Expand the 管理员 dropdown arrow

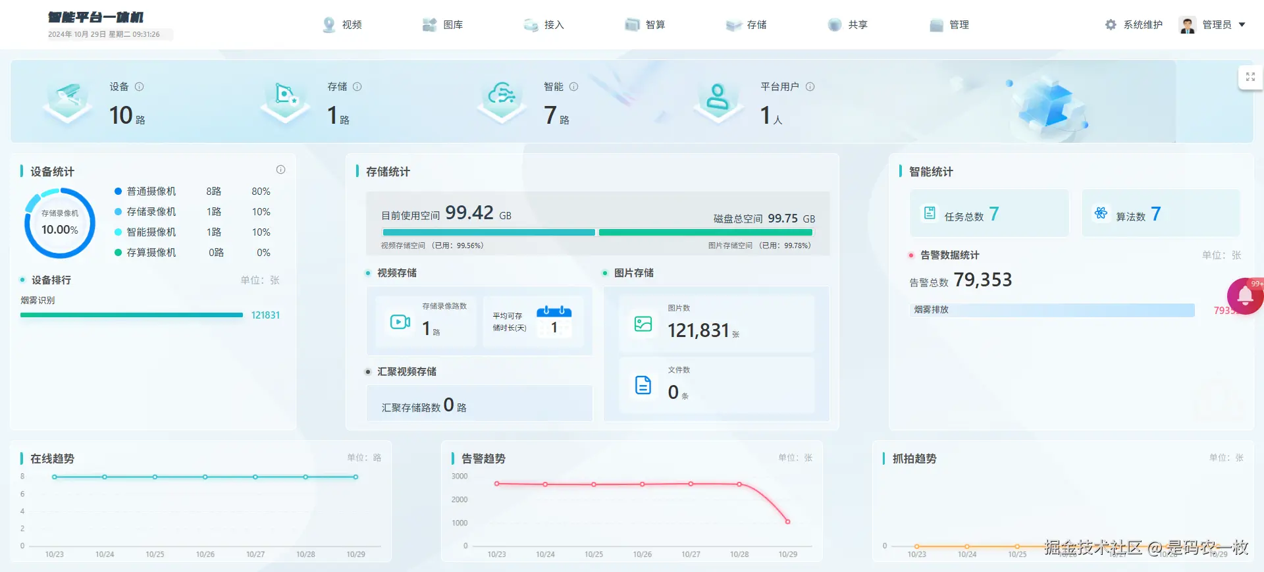point(1242,24)
